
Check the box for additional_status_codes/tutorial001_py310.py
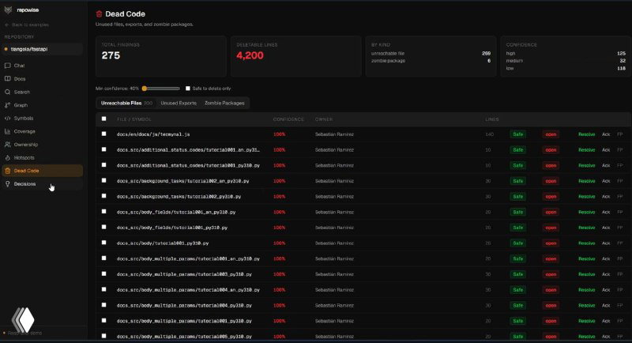coord(104,165)
